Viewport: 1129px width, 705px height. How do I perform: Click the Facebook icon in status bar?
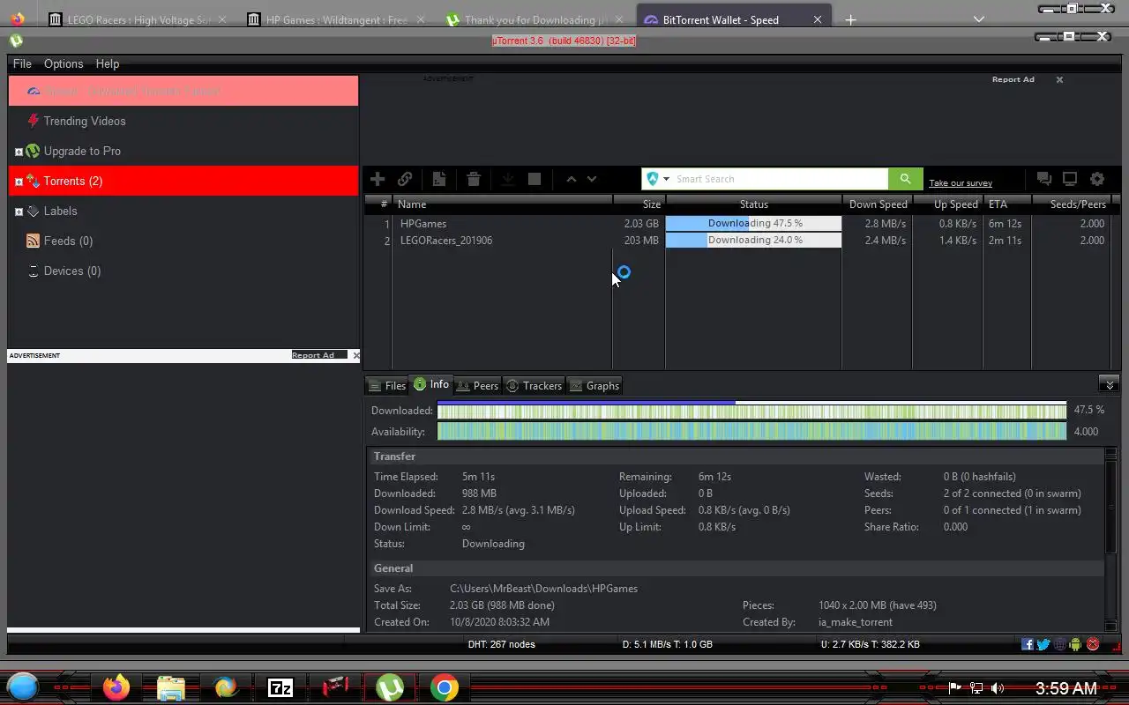[x=1028, y=644]
